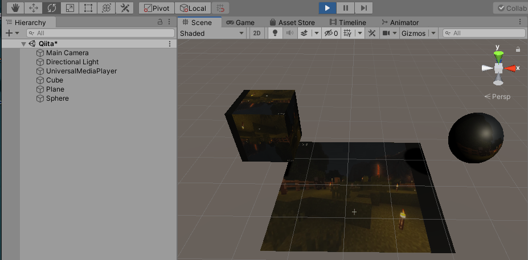This screenshot has height=260, width=528.
Task: Toggle Persp projection label
Action: 497,97
